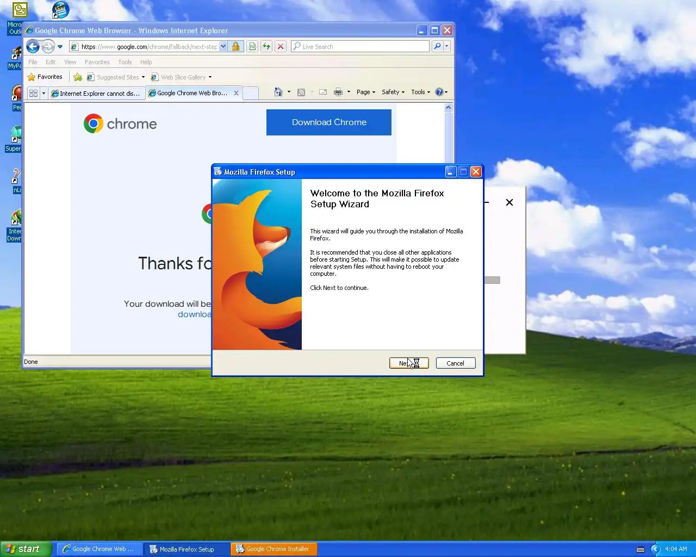Screen dimensions: 696x557
Task: Click Cancel in Firefox Setup wizard
Action: (456, 363)
